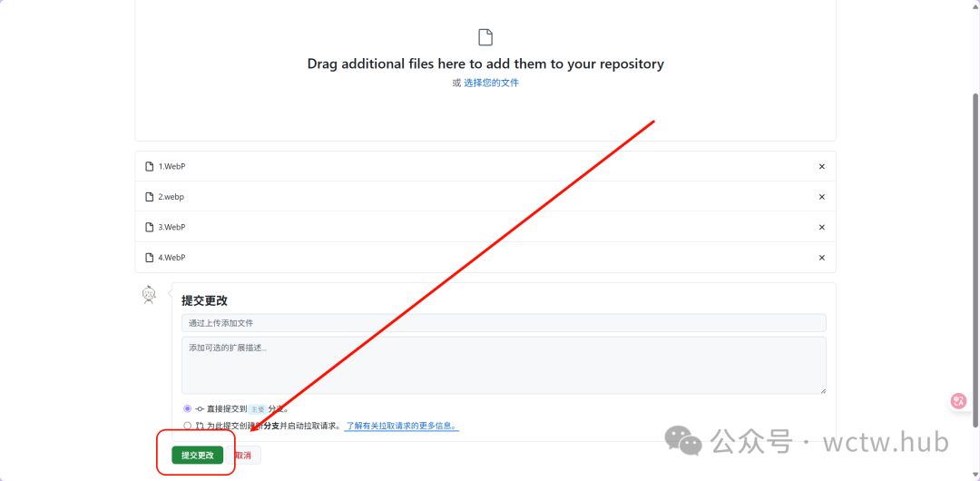Open the 了解有关拉取请求的更多信息 link
The image size is (980, 481).
click(x=401, y=426)
